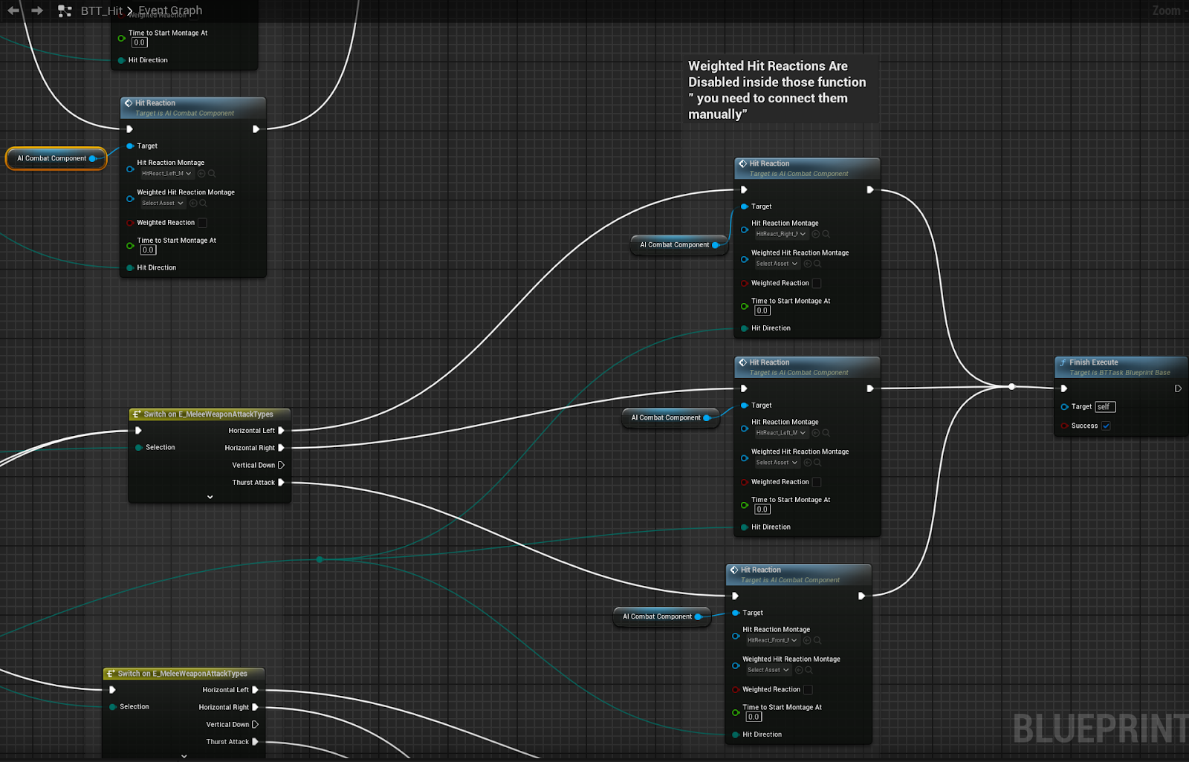Click the input exec pin of HitReact_Right node
The height and width of the screenshot is (762, 1189).
tap(744, 189)
